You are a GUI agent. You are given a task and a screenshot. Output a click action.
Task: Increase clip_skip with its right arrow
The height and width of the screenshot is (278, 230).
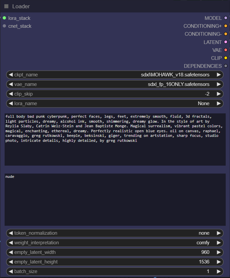[219, 94]
